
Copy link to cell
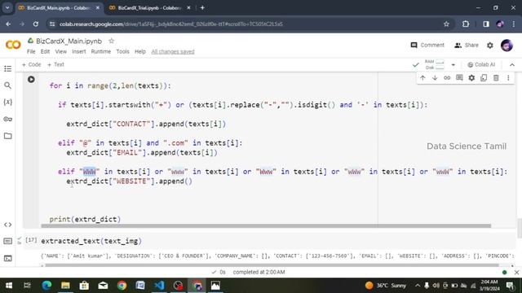coord(447,78)
